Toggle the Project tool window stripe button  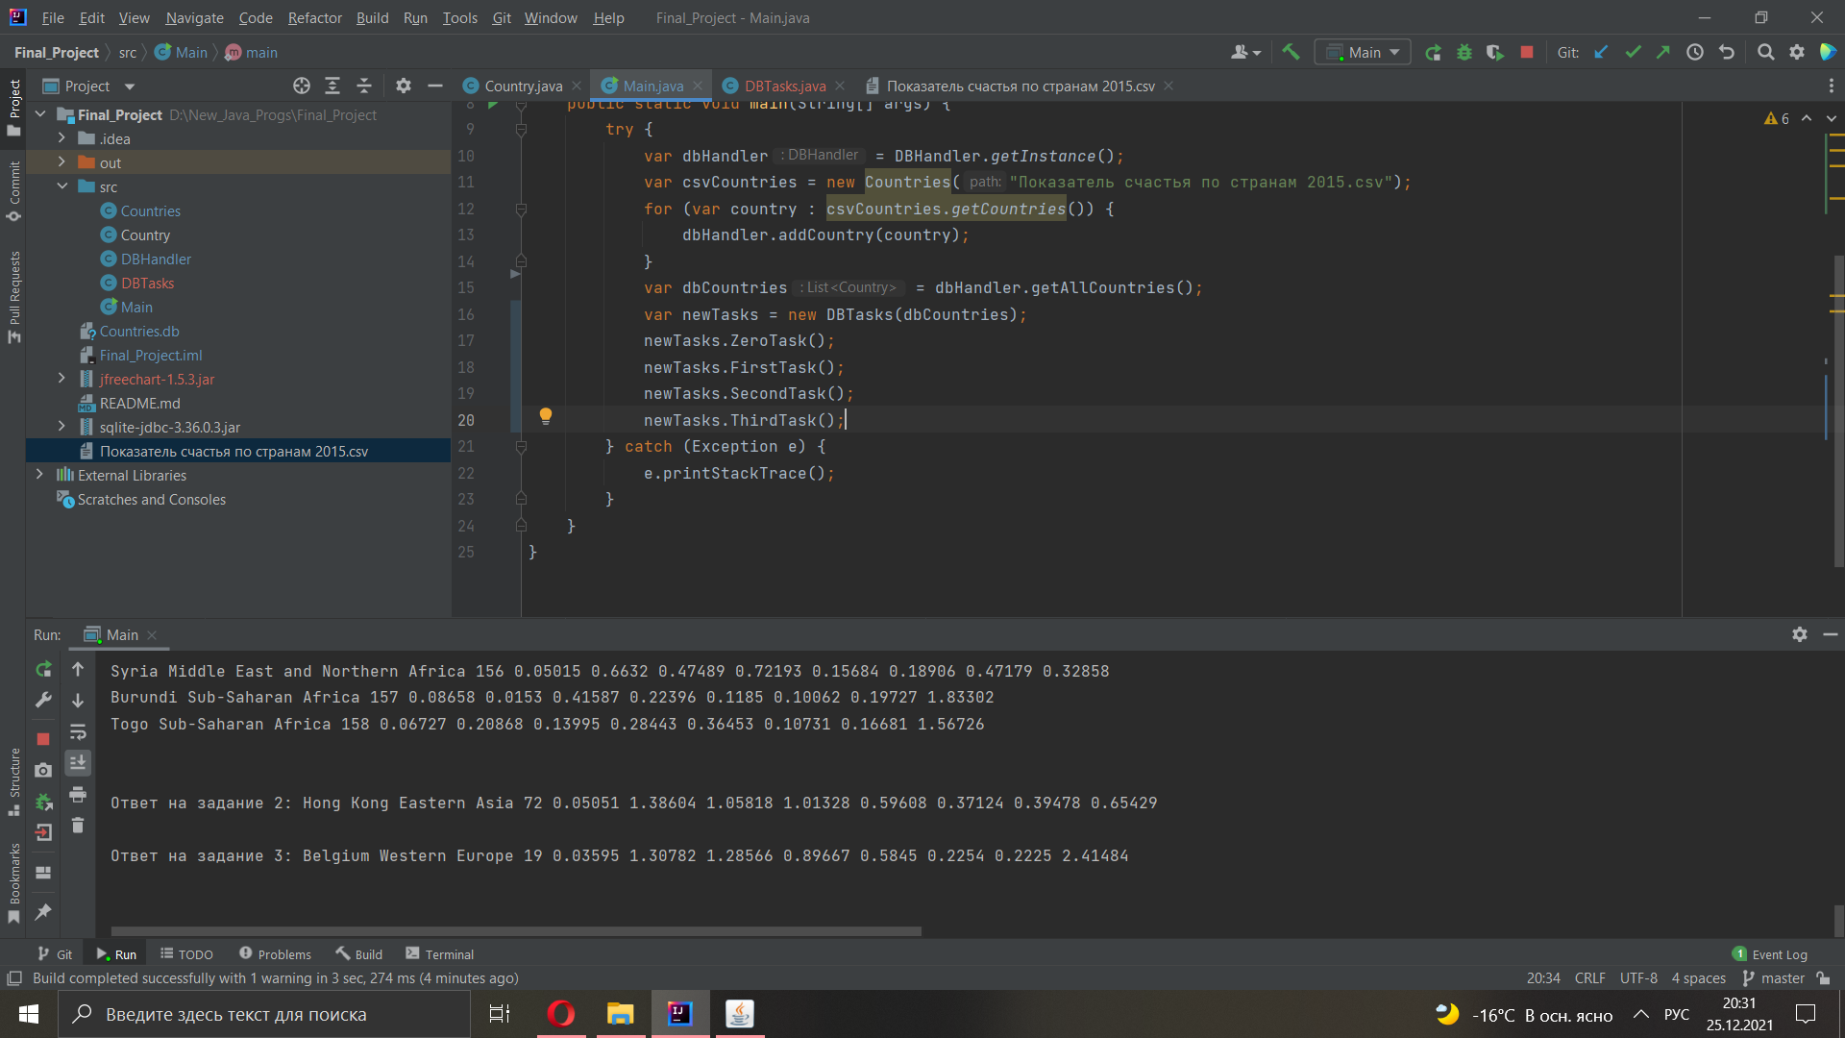point(13,107)
